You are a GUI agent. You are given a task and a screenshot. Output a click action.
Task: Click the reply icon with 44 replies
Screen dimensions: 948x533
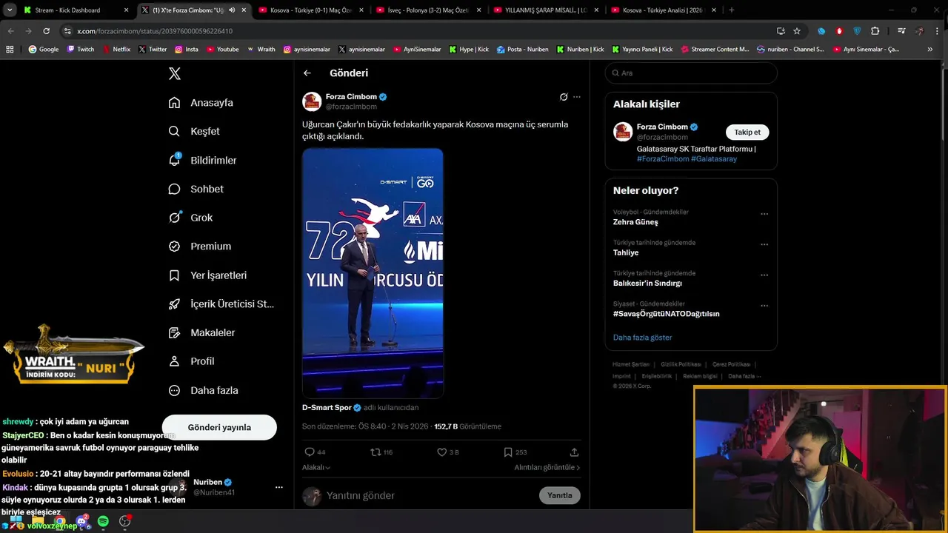(310, 452)
